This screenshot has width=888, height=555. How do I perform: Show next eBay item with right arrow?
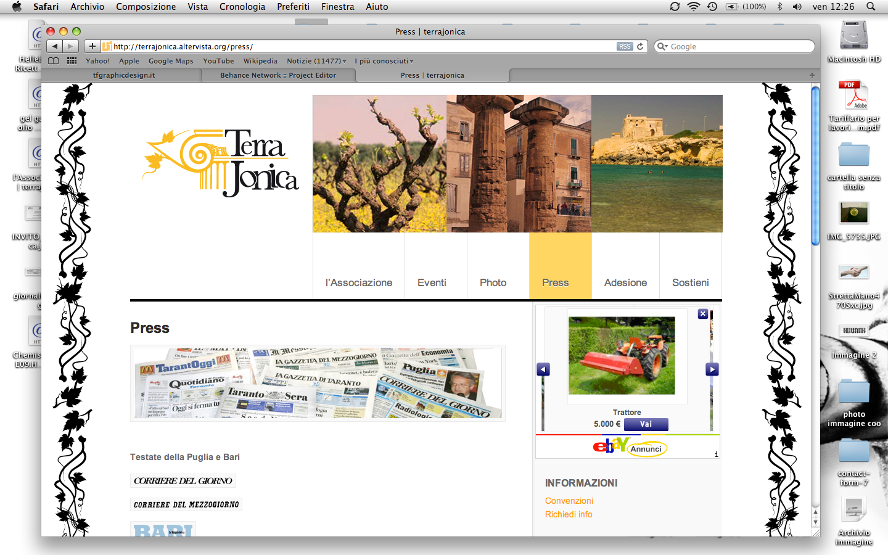pos(712,369)
